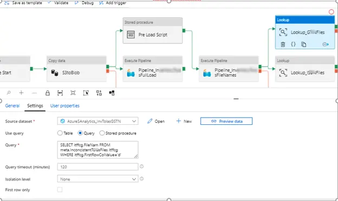Click Save as template in toolbar

[23, 3]
